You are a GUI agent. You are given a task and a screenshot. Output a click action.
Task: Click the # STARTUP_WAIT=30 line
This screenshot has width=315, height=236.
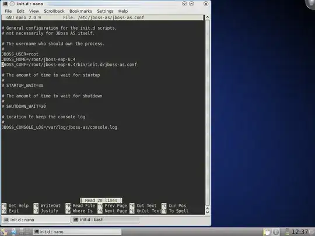click(x=23, y=86)
